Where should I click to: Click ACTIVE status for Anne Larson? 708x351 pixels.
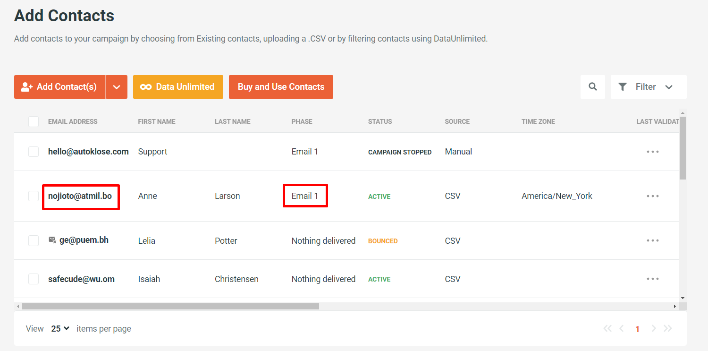(x=379, y=197)
